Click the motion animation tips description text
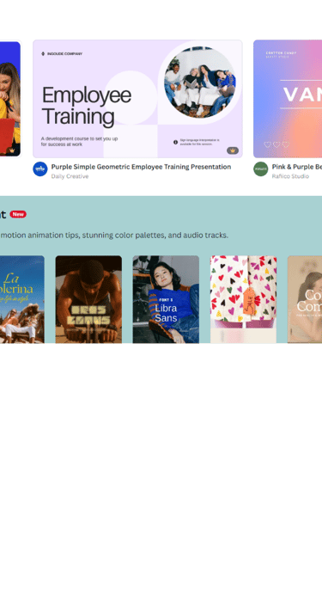 tap(114, 236)
